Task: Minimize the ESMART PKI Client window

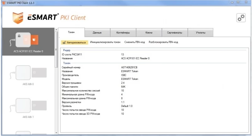Action: (x=232, y=2)
